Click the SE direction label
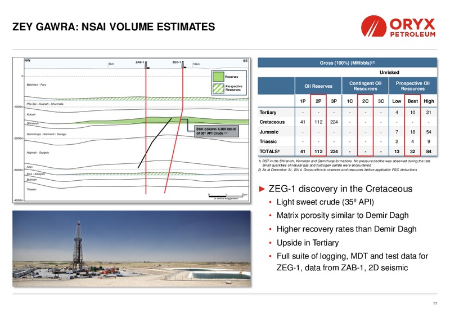 pyautogui.click(x=245, y=61)
